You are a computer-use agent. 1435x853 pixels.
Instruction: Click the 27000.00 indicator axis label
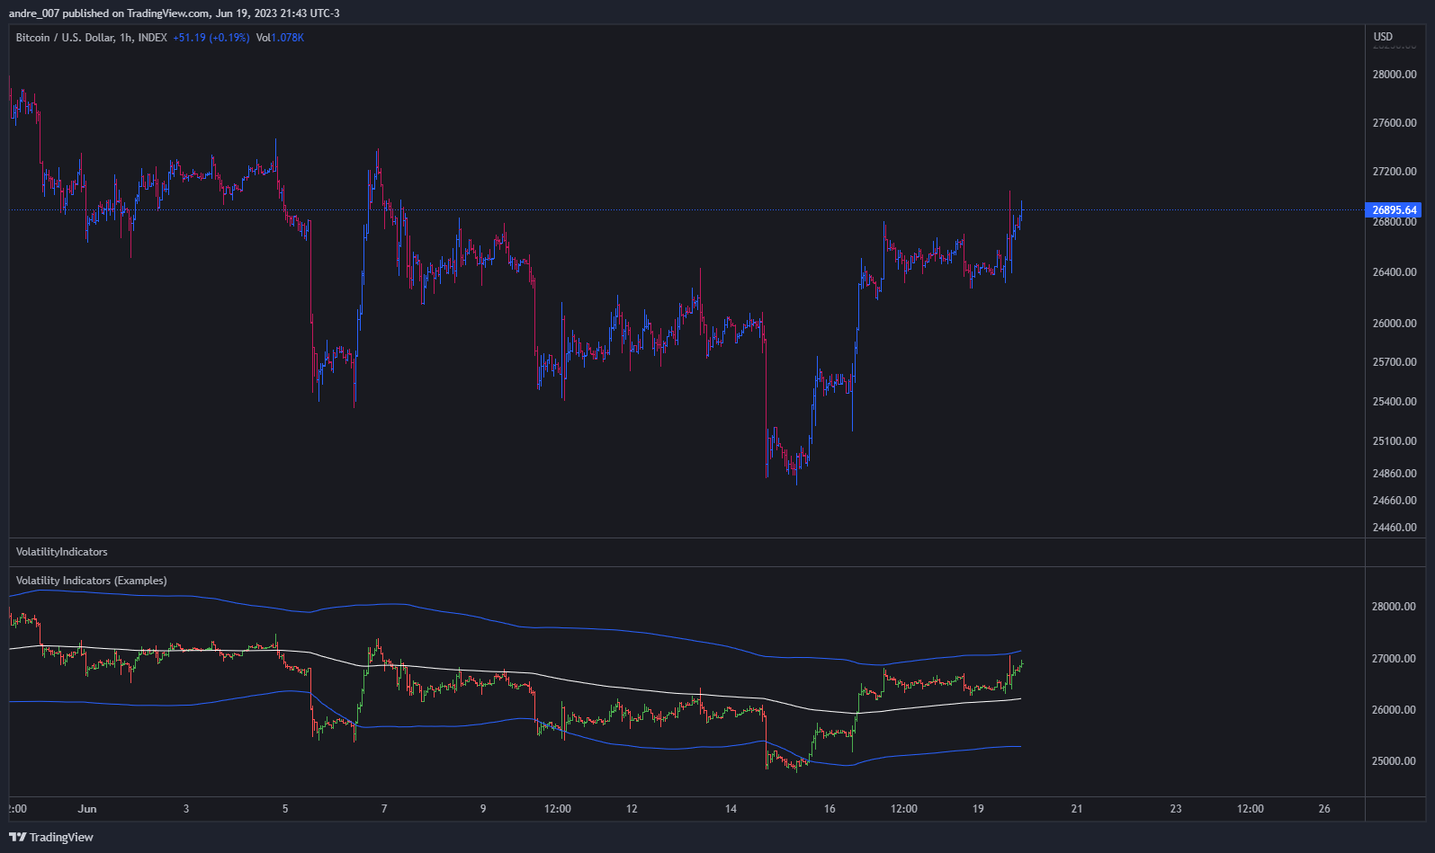[x=1395, y=659]
